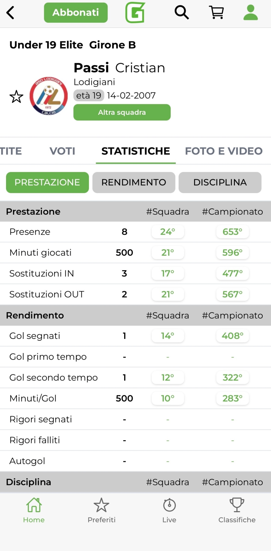
Task: Select the RENDIMENTO filter
Action: point(134,183)
